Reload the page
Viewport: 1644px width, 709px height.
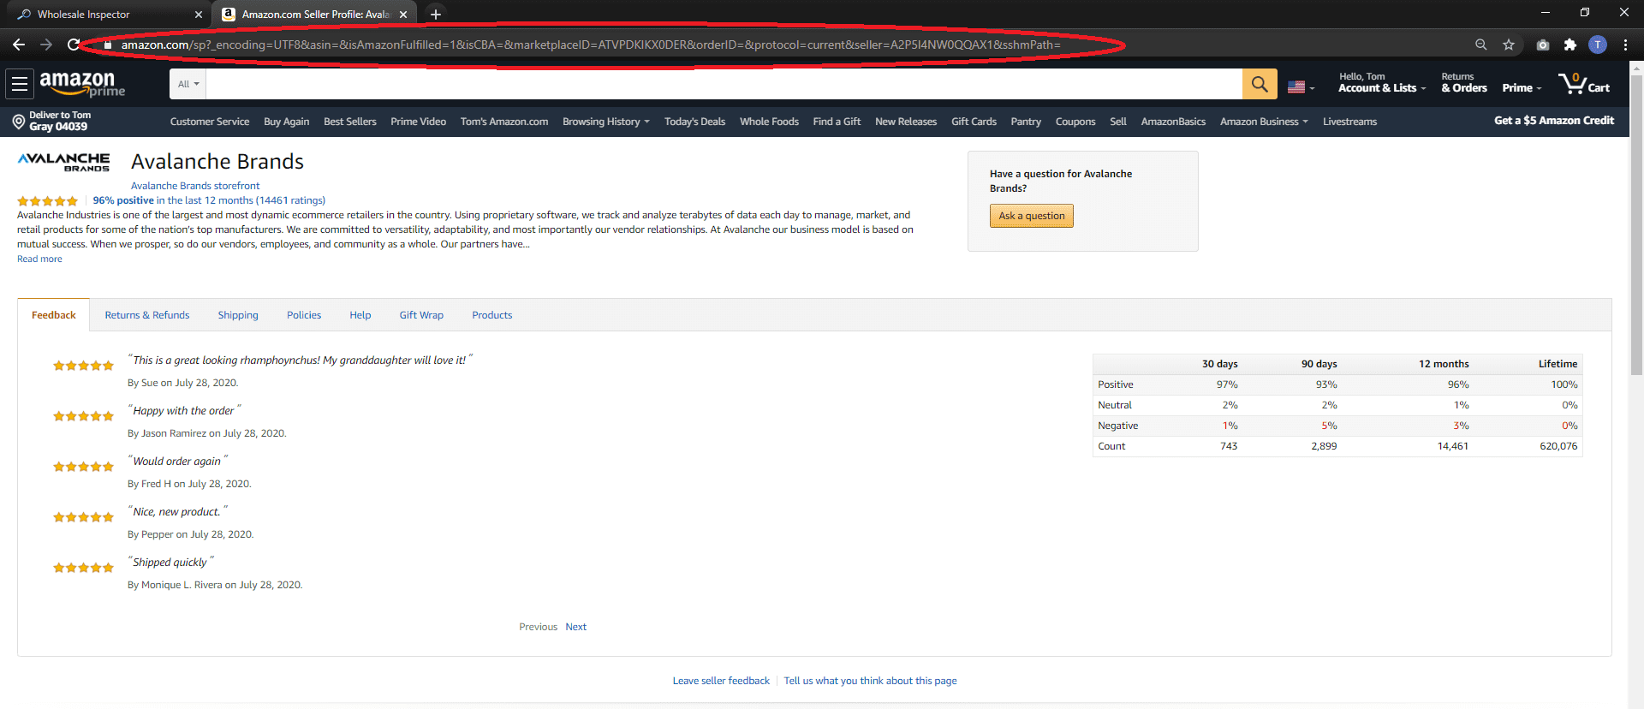pyautogui.click(x=74, y=45)
